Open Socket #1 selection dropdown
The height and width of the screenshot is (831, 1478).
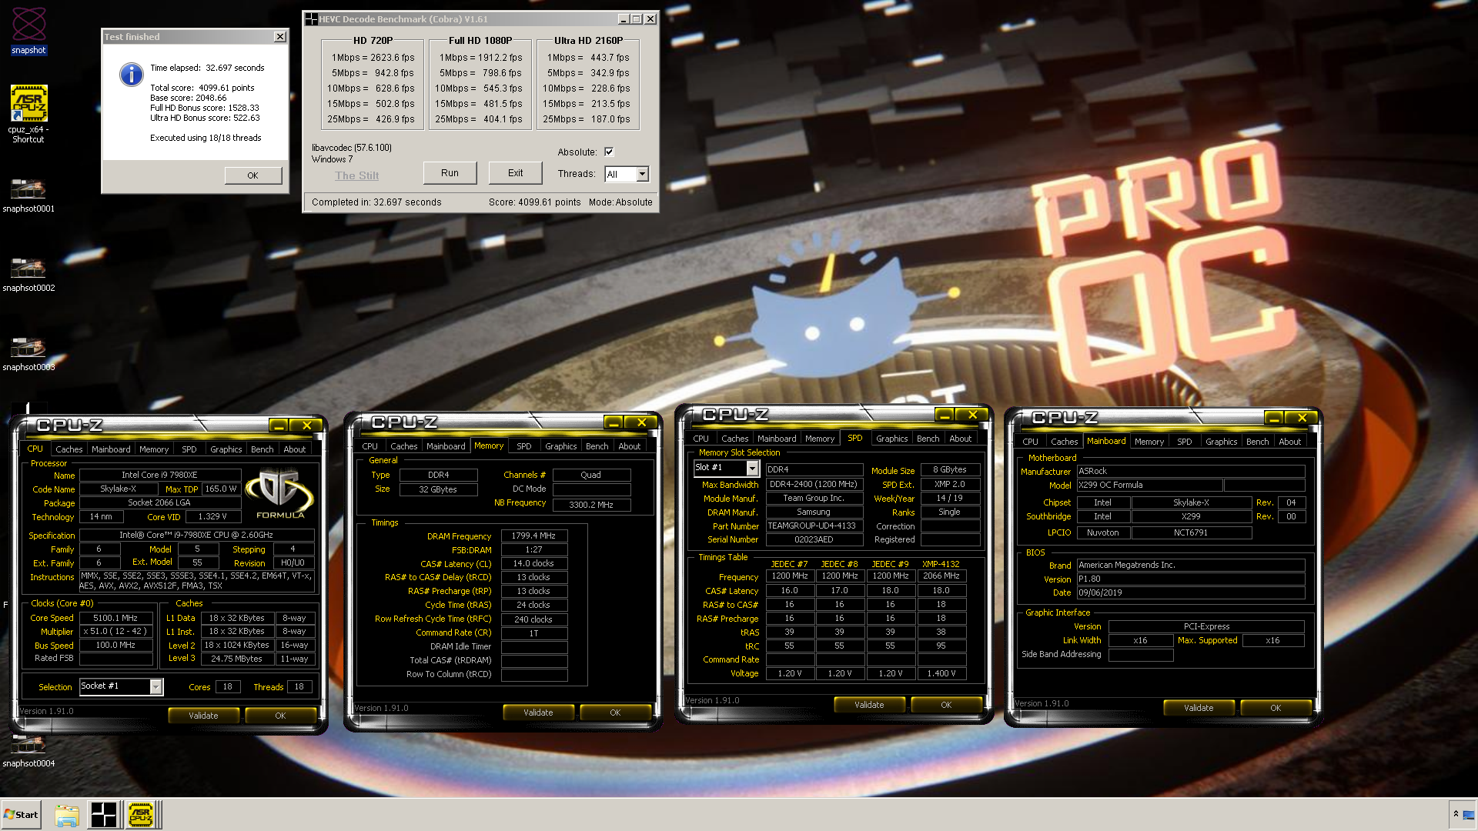point(156,686)
